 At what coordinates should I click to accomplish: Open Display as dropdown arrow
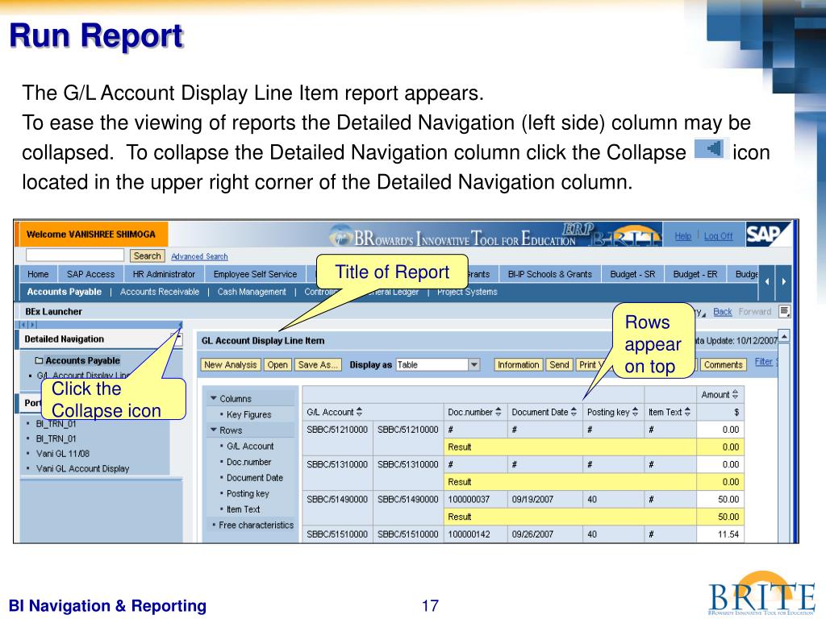pos(474,364)
